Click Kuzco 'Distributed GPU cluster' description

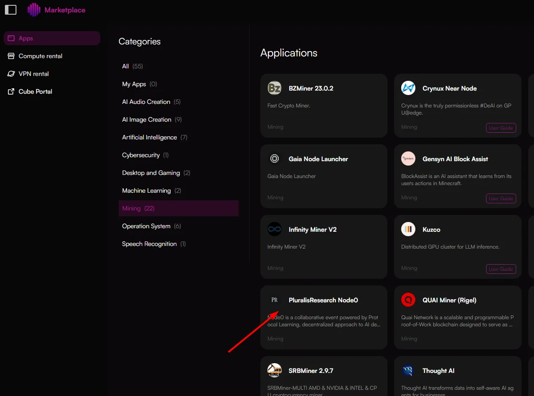point(450,247)
